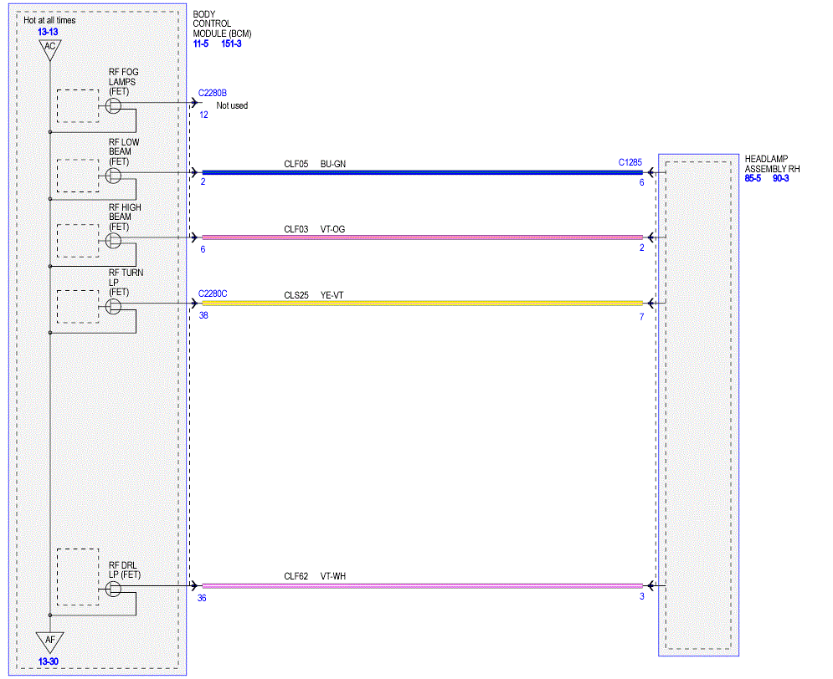Select the yellow CLS25 YE-VT wire

(422, 304)
